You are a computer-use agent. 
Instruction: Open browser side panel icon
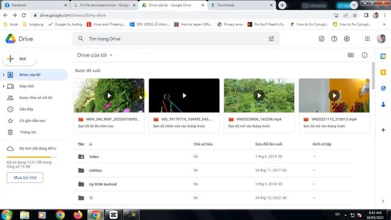(366, 15)
